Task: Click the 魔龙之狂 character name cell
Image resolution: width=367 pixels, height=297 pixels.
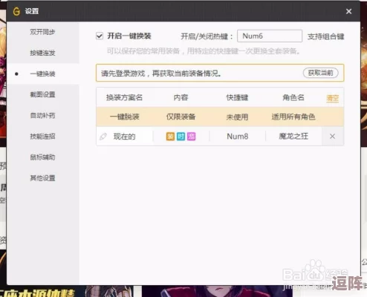Action: point(293,137)
